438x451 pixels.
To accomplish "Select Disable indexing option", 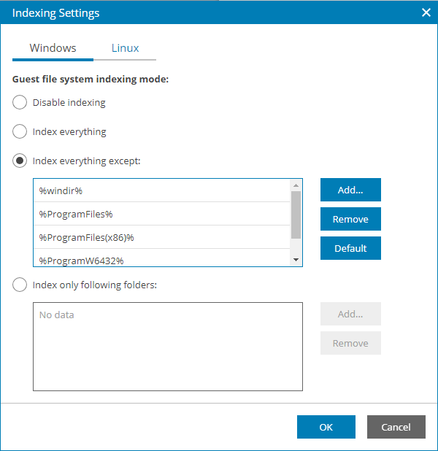I will 20,103.
